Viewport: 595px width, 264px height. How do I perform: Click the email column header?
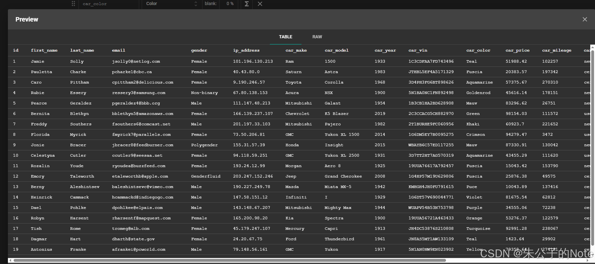(x=119, y=50)
